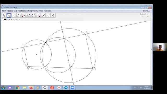Select the Slider a=2 tool
Viewport: 167px width, 94px height.
pos(48,15)
